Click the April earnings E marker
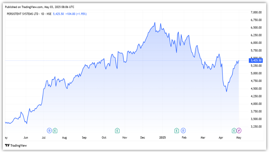This screenshot has width=269, height=152. (234, 130)
